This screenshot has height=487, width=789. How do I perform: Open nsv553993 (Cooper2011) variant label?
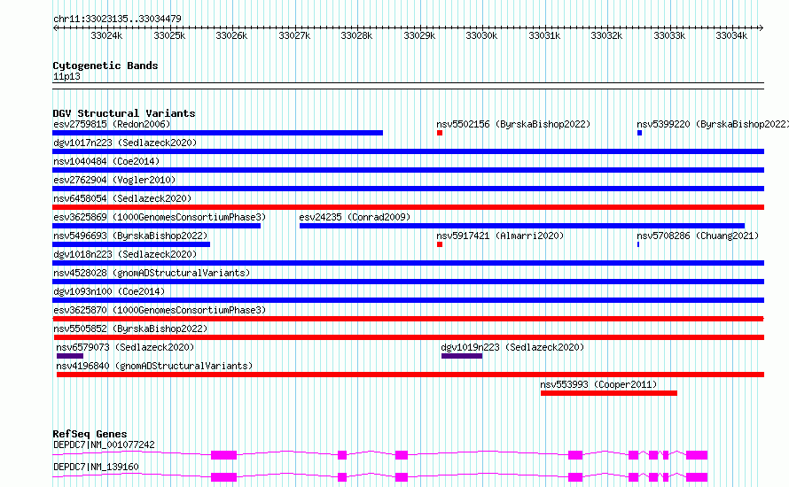point(598,384)
